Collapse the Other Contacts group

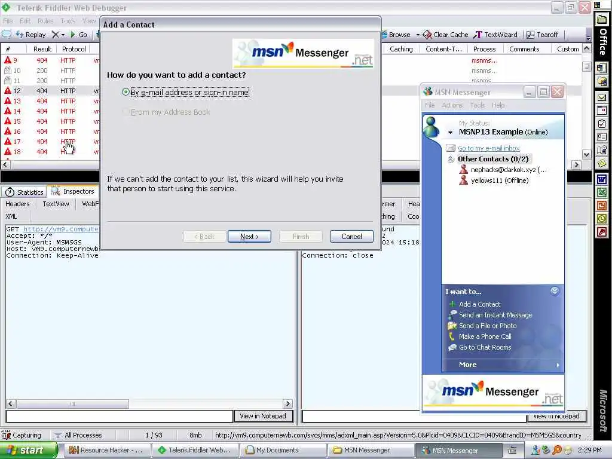click(451, 159)
